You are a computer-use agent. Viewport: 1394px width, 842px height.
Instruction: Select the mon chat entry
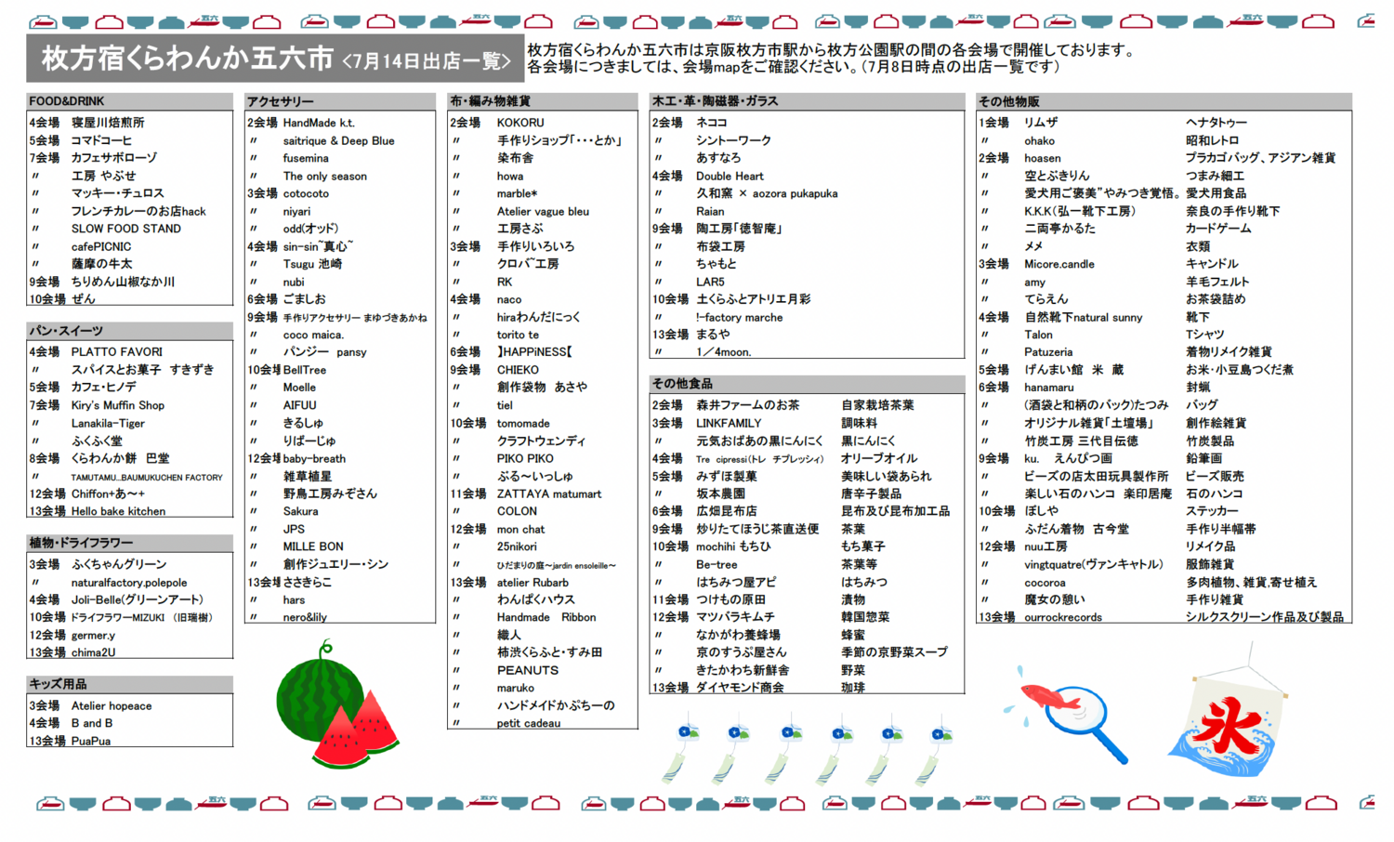coord(520,529)
